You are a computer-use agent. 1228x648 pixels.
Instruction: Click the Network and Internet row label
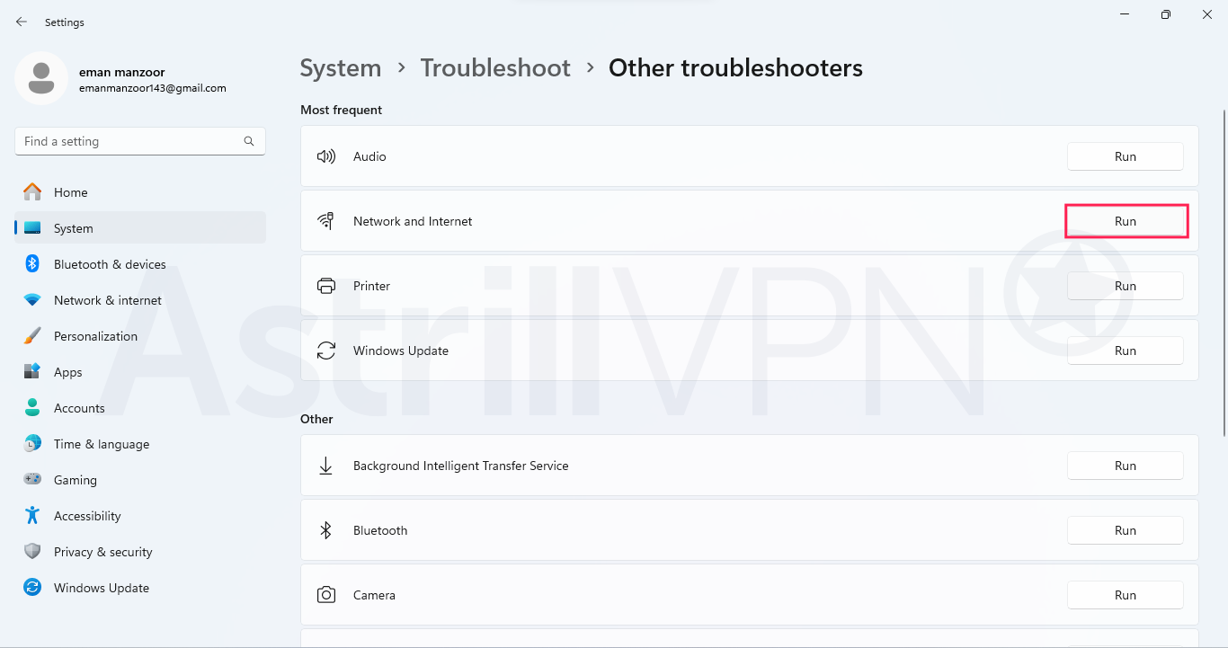tap(413, 221)
